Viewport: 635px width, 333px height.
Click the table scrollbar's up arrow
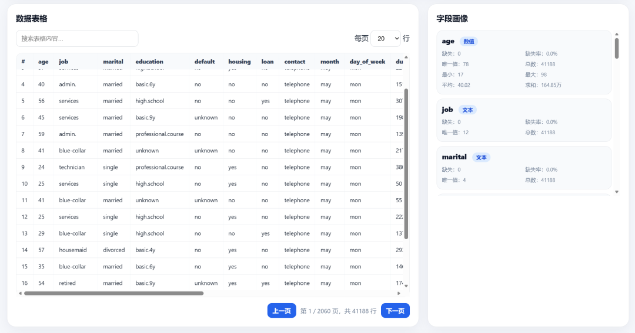406,57
